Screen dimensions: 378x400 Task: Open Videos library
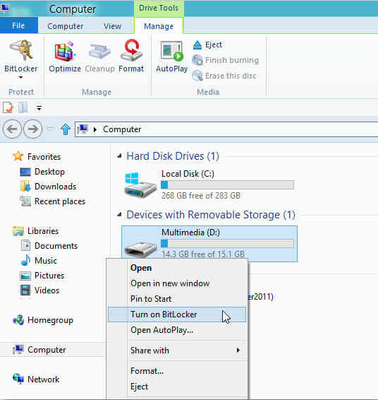(39, 290)
